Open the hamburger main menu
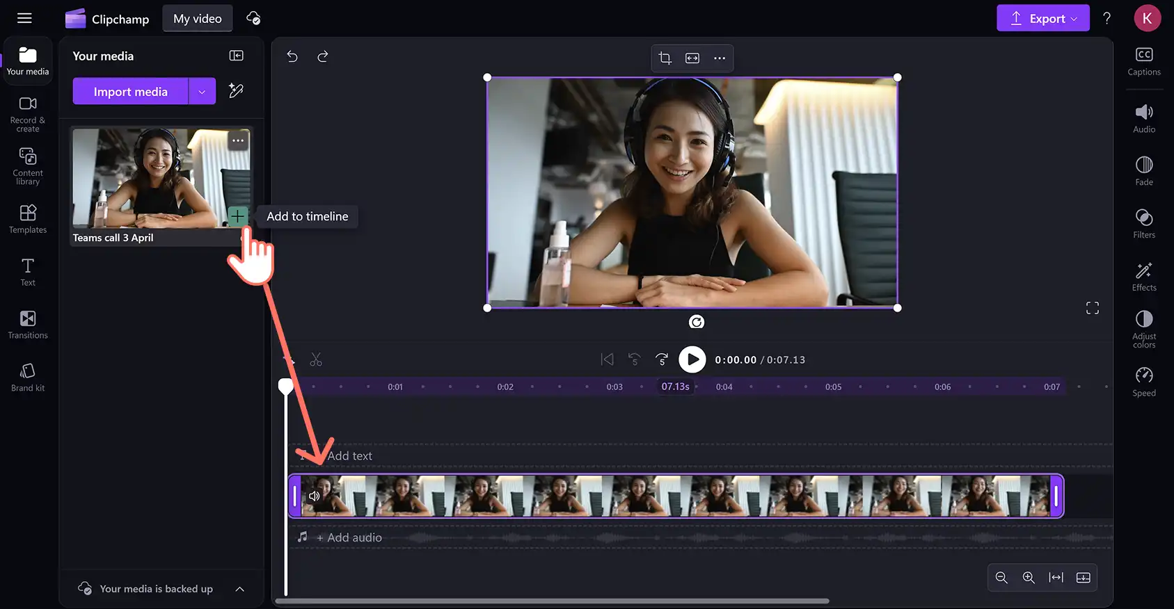The image size is (1174, 609). click(x=24, y=18)
